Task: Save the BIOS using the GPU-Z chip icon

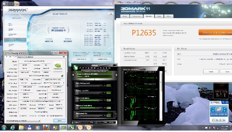Action: coord(62,76)
